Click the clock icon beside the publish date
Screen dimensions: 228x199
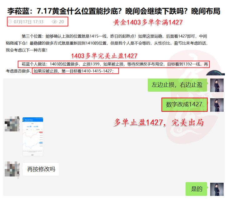coord(10,22)
